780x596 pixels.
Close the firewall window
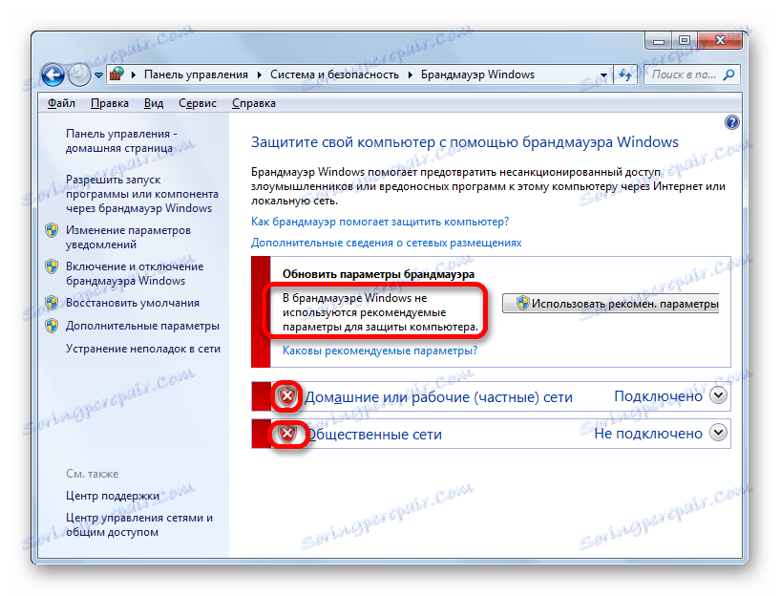pos(720,40)
